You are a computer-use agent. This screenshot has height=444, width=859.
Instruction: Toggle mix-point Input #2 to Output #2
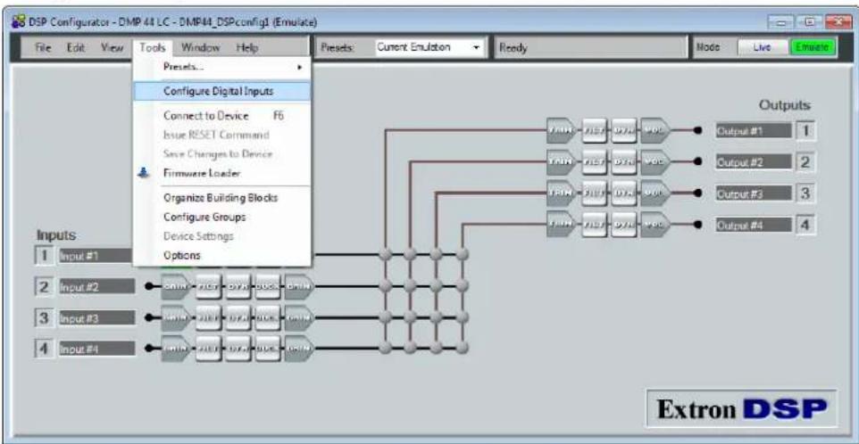coord(411,285)
